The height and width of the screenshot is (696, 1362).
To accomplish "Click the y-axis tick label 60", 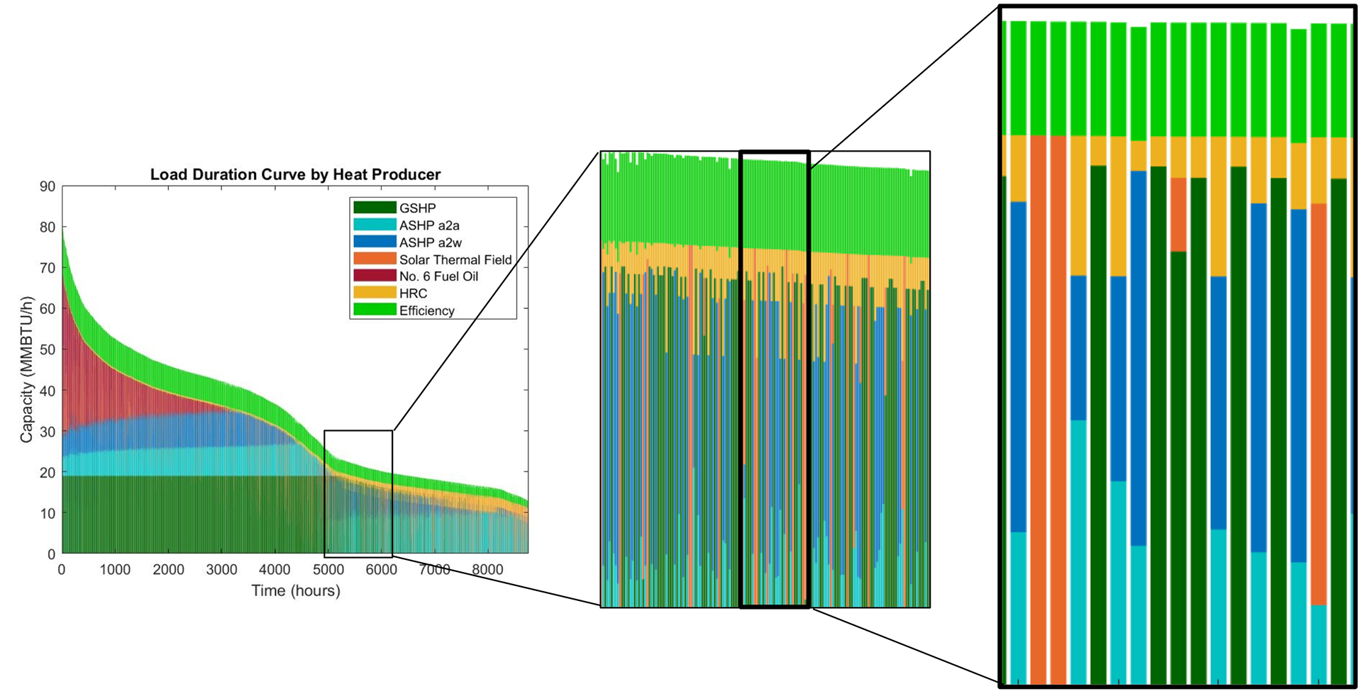I will (x=48, y=308).
